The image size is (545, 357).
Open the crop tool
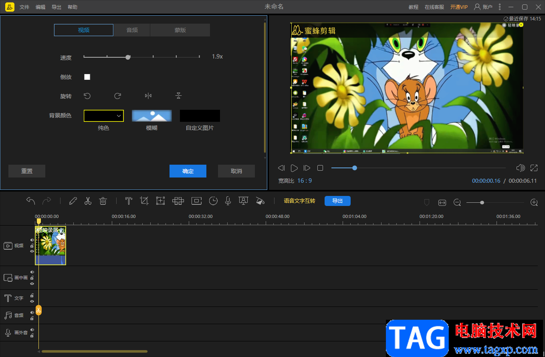[144, 201]
